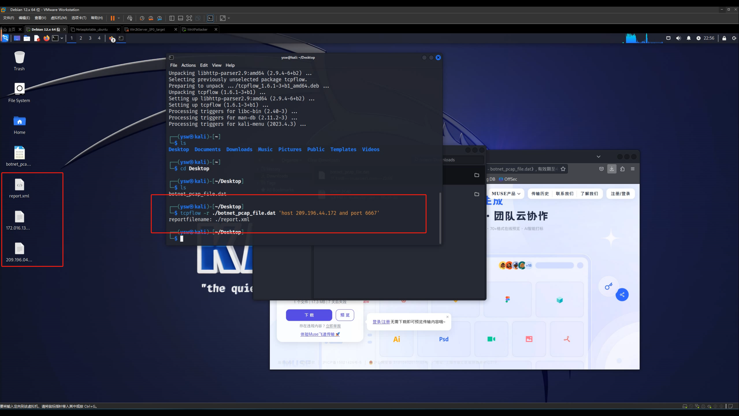The width and height of the screenshot is (739, 416).
Task: Click the blue share floating button
Action: tap(622, 295)
